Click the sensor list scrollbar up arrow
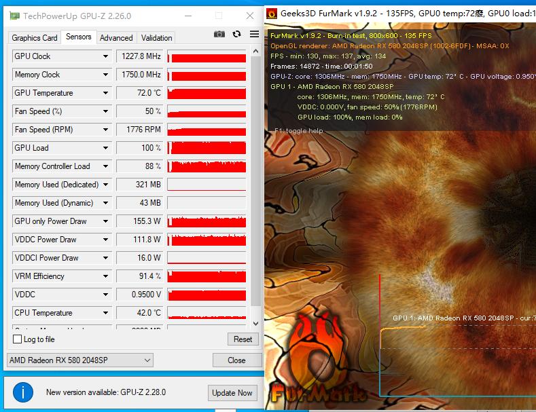 coord(255,51)
